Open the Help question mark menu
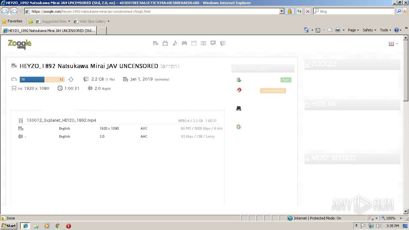This screenshot has width=409, height=230. point(397,30)
